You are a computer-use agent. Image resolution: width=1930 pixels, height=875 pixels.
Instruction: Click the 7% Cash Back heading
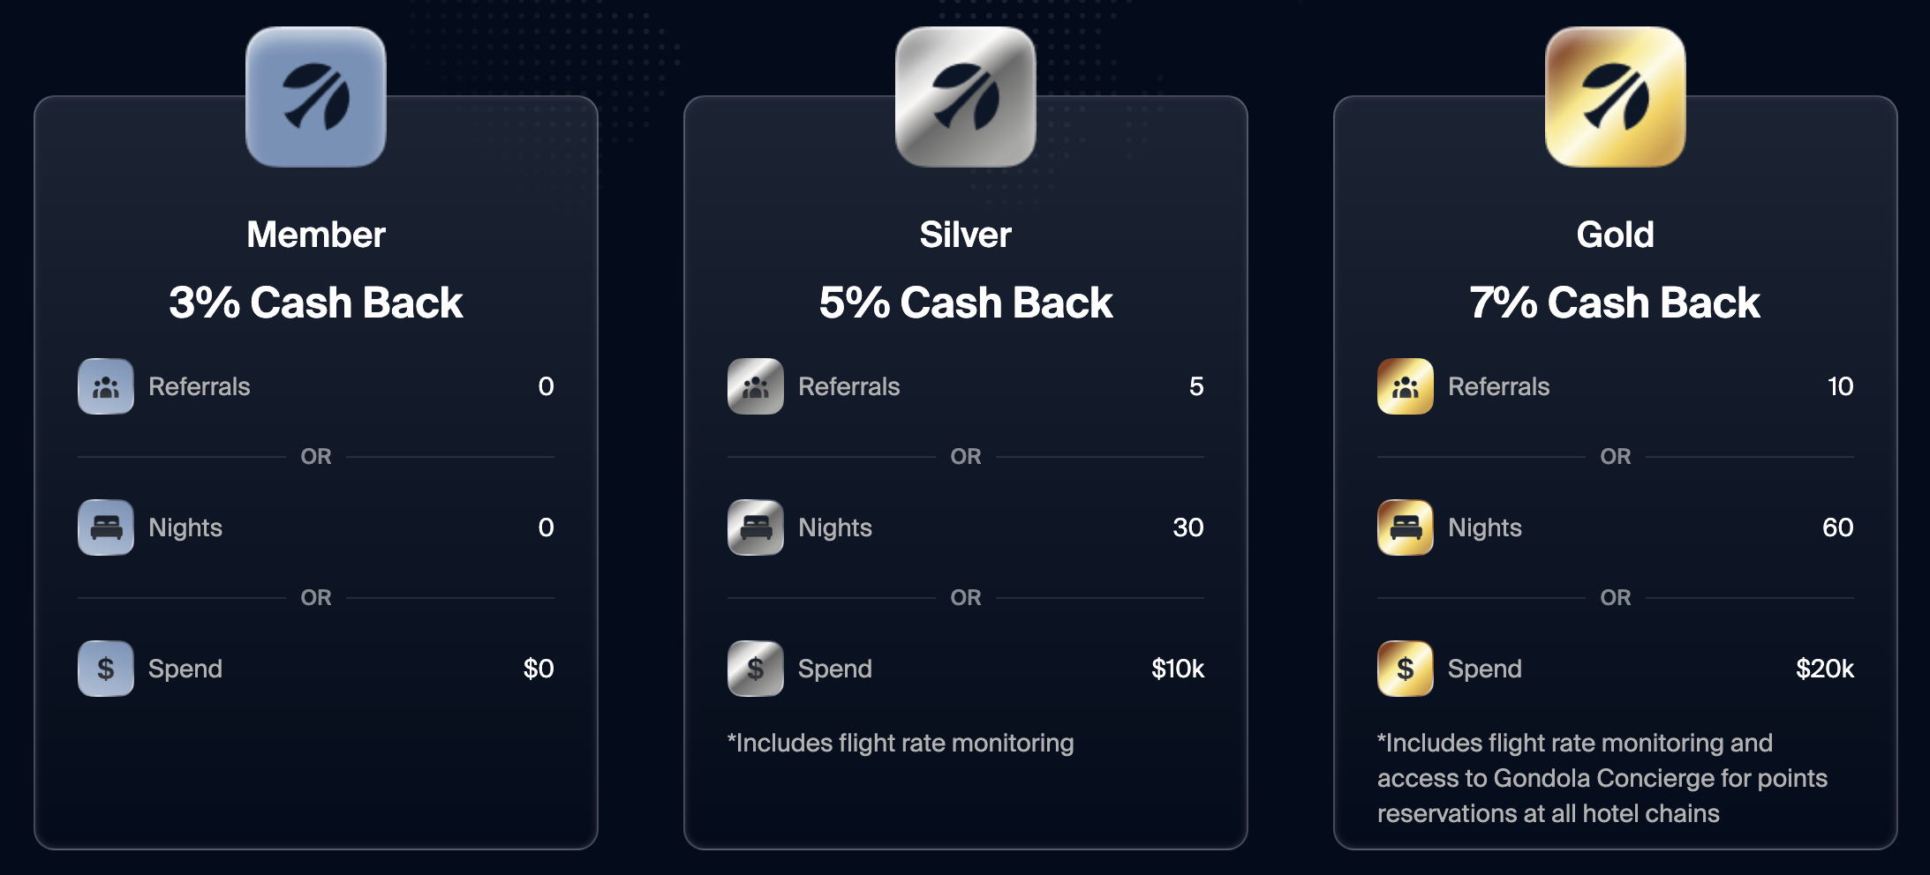pos(1615,303)
